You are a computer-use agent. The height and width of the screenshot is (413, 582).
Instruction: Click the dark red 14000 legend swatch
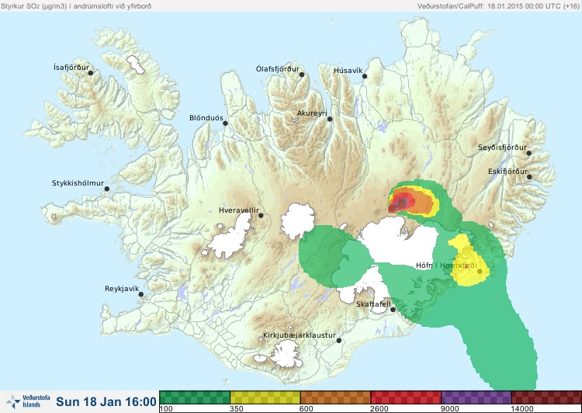546,397
